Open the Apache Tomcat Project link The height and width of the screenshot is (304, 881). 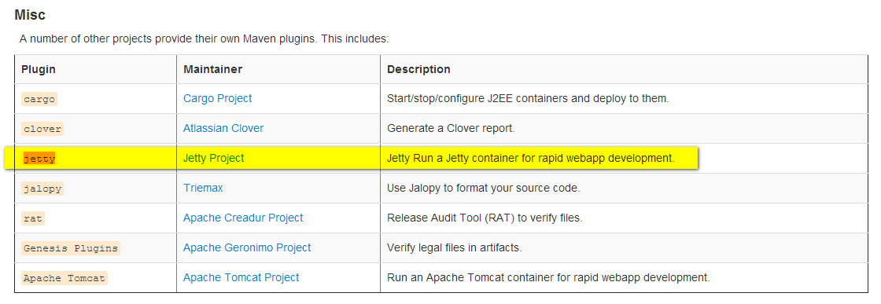pyautogui.click(x=241, y=277)
